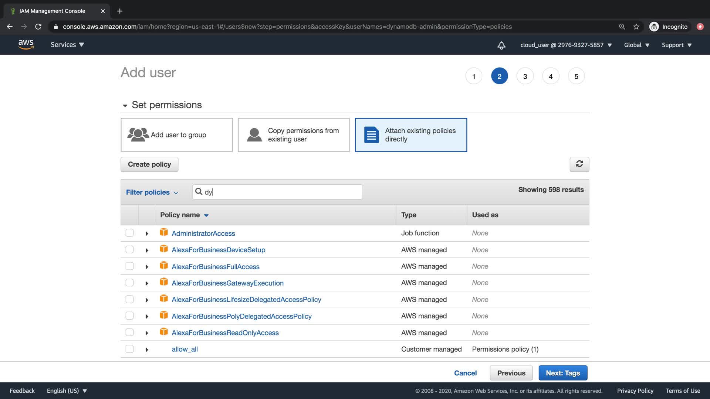Expand the AlexaForBusinessDeviceSetup policy row
Image resolution: width=710 pixels, height=399 pixels.
click(x=147, y=250)
